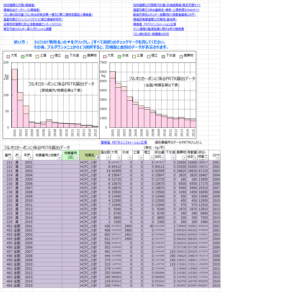
Task: Follow the 環境政策課温暖化対策班(宮城県) link
Action: click(x=155, y=19)
